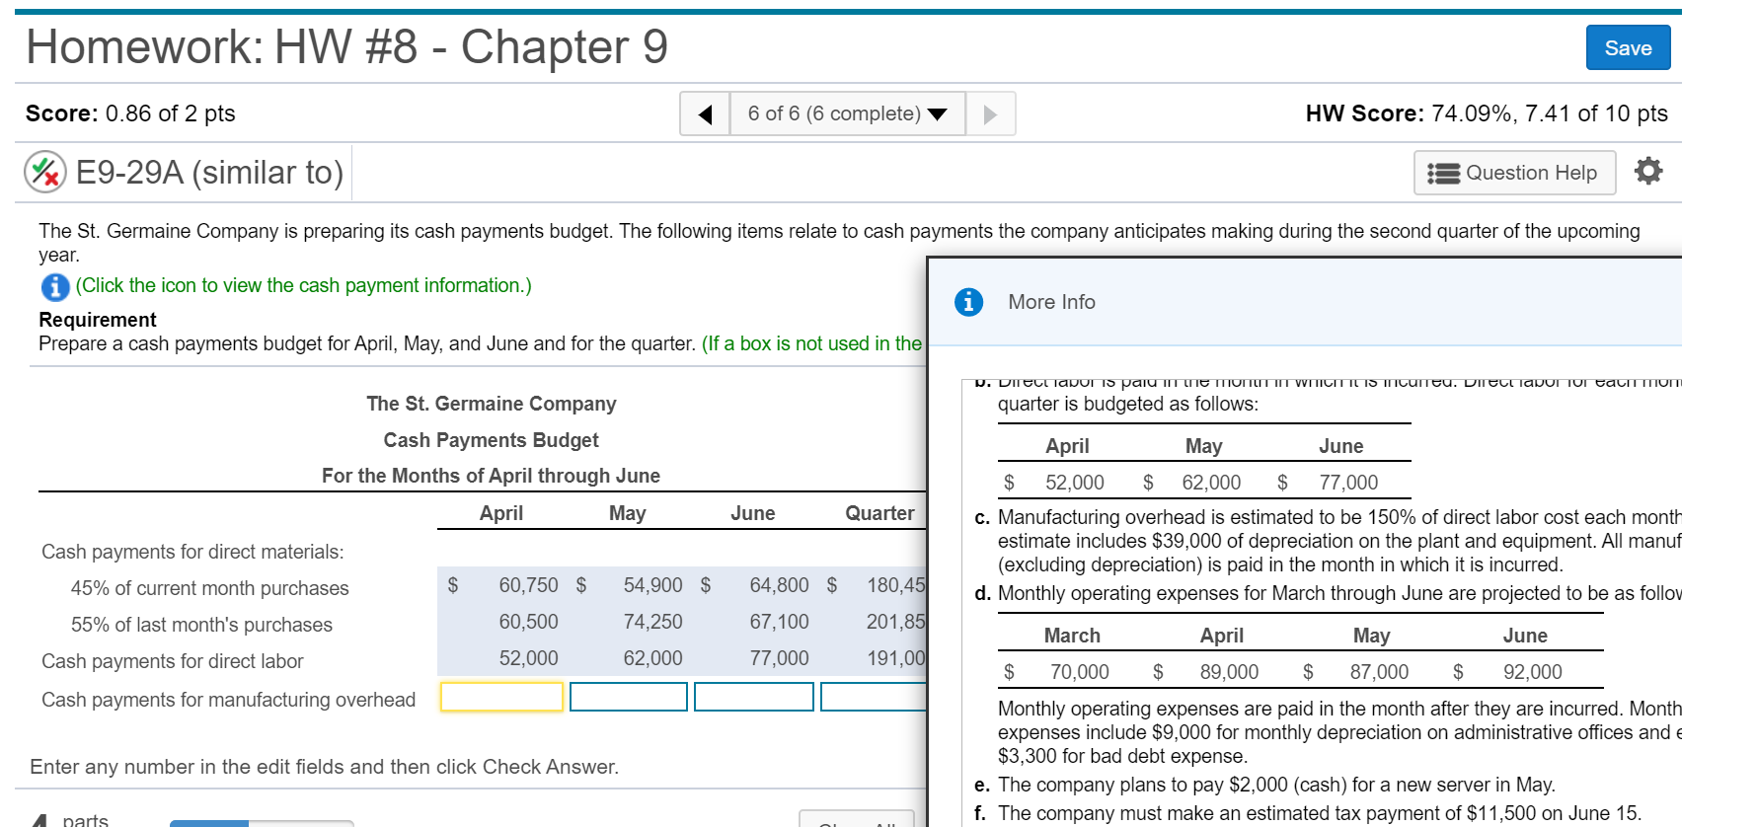The image size is (1757, 827).
Task: Open the cash payment information link
Action: (x=304, y=285)
